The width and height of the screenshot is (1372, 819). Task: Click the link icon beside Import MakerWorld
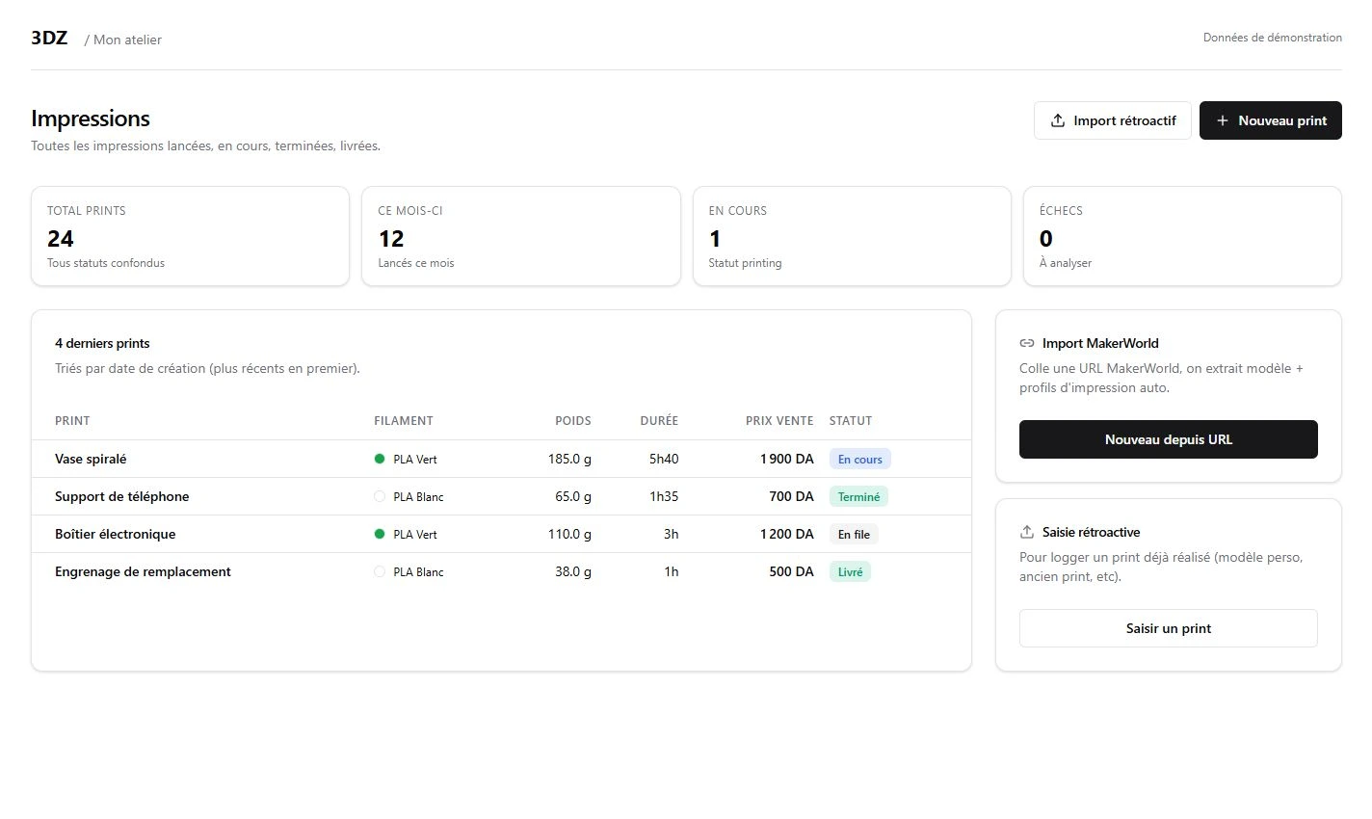point(1027,343)
